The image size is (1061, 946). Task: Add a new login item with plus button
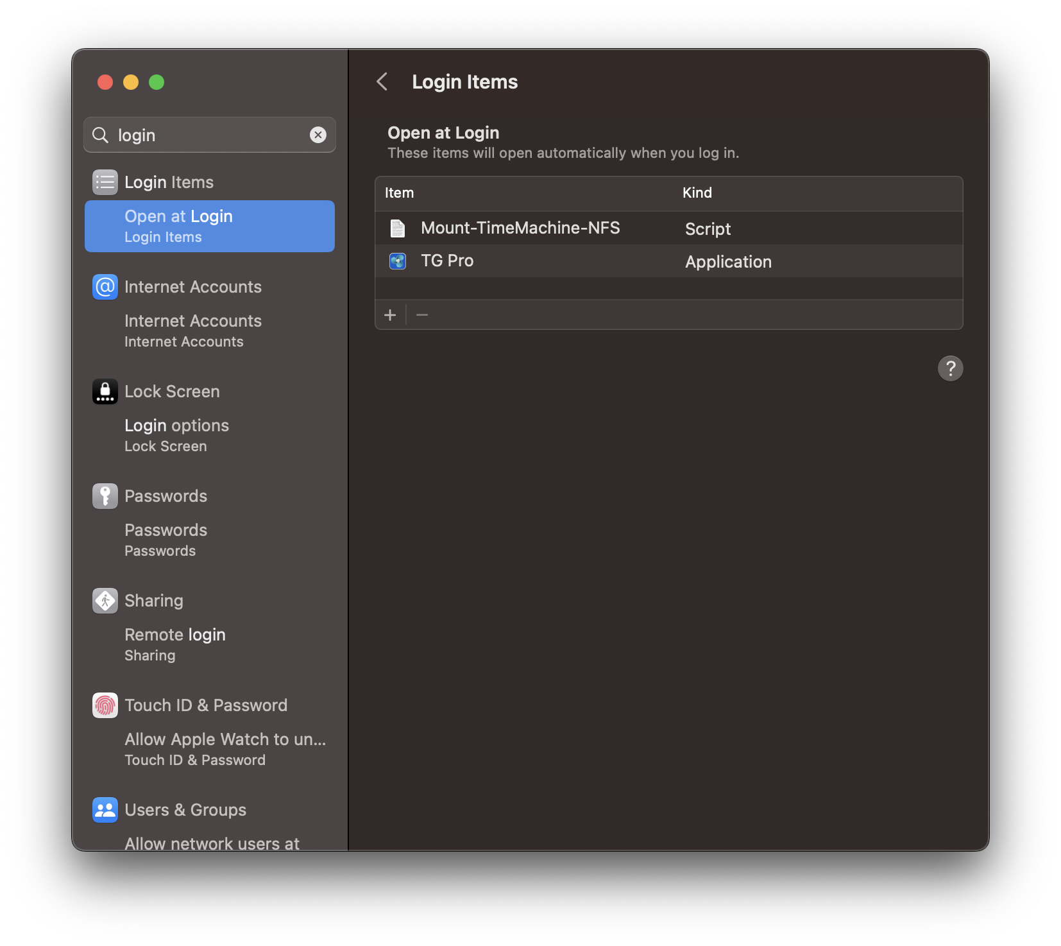[391, 314]
